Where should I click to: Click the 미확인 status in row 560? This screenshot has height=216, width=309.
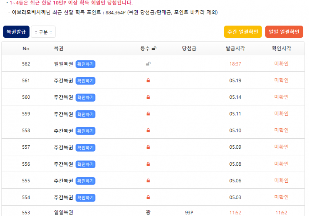click(x=281, y=97)
